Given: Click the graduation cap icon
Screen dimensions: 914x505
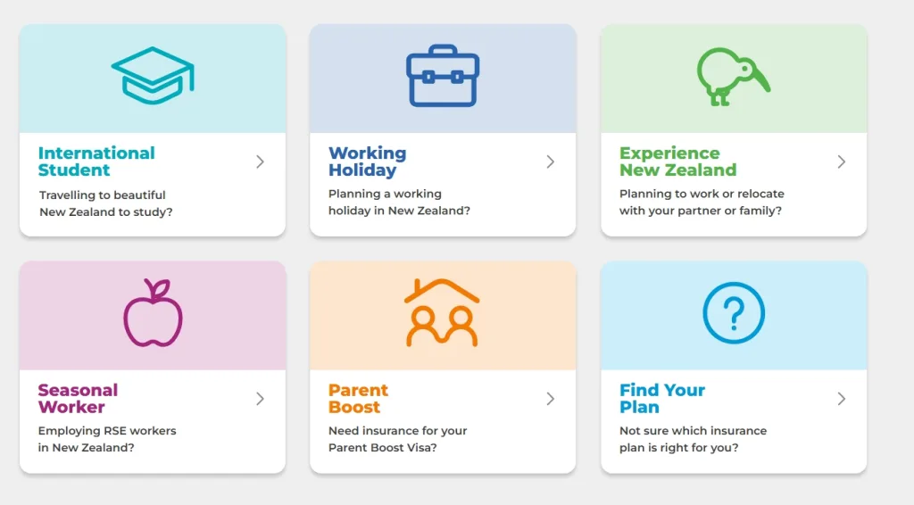Looking at the screenshot, I should pos(153,77).
